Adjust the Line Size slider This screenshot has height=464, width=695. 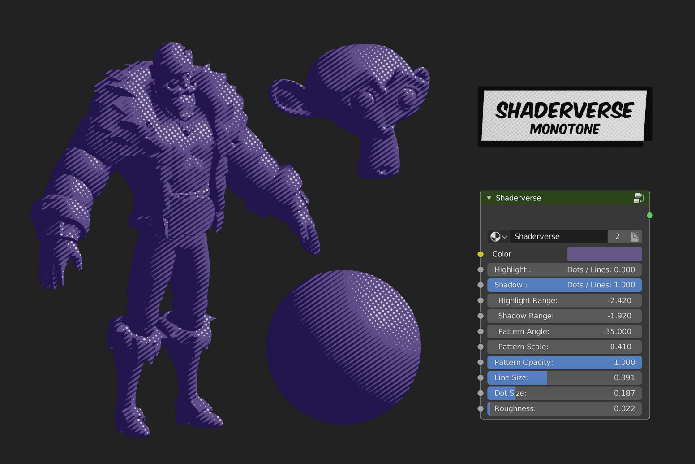click(x=564, y=378)
